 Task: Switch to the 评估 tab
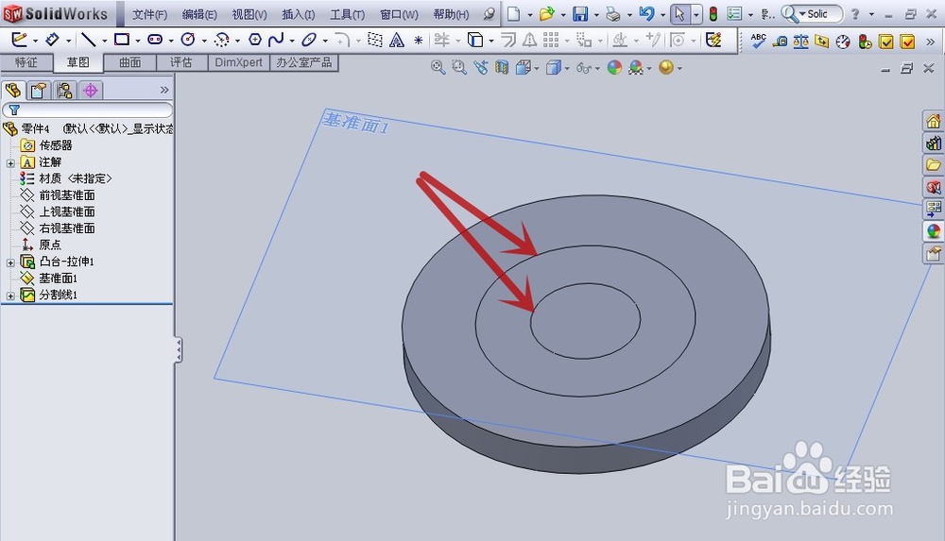click(x=181, y=62)
